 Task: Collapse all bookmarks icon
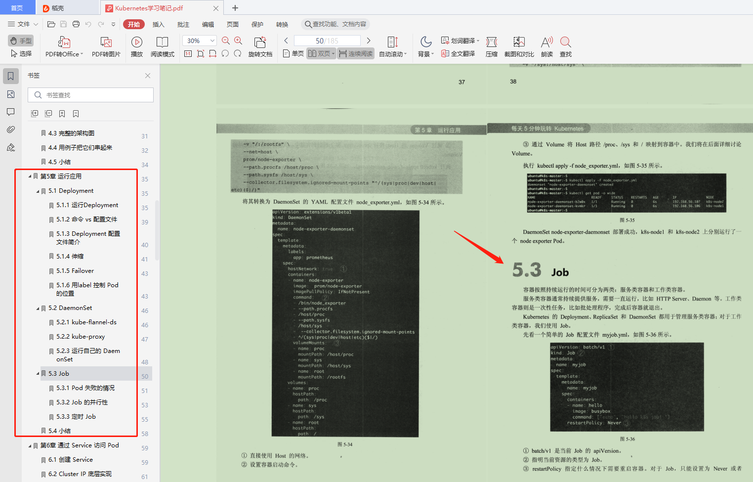(48, 114)
